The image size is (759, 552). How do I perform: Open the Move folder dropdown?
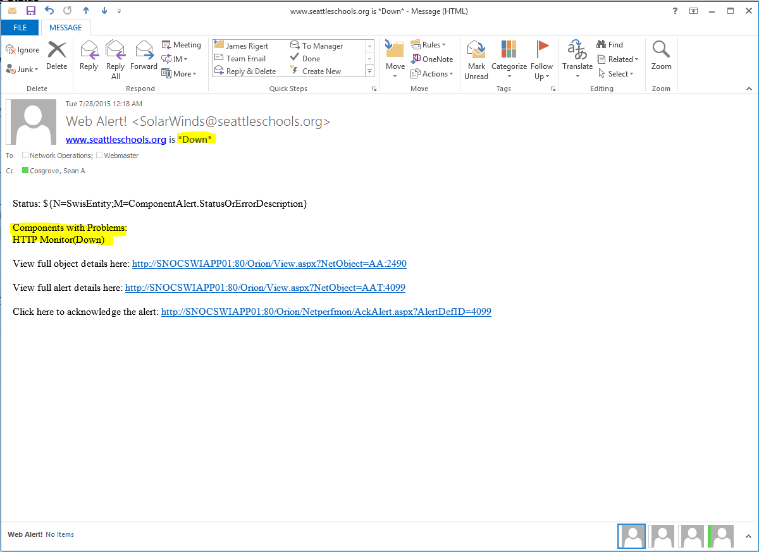point(395,59)
